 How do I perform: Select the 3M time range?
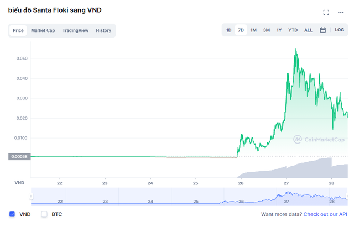pyautogui.click(x=267, y=30)
